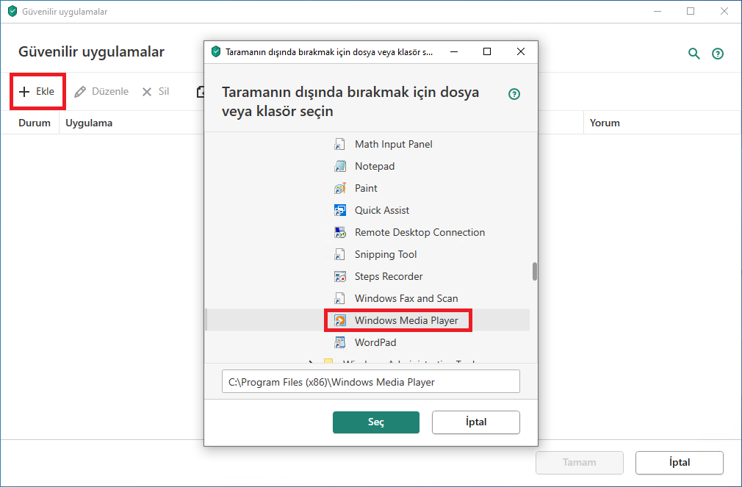Click the Quick Assist icon
Image resolution: width=742 pixels, height=487 pixels.
[339, 210]
